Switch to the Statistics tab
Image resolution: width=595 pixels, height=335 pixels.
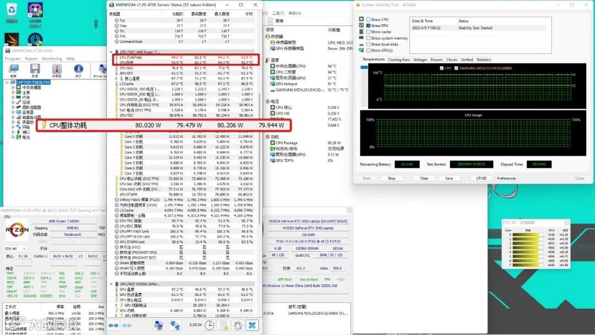point(484,60)
